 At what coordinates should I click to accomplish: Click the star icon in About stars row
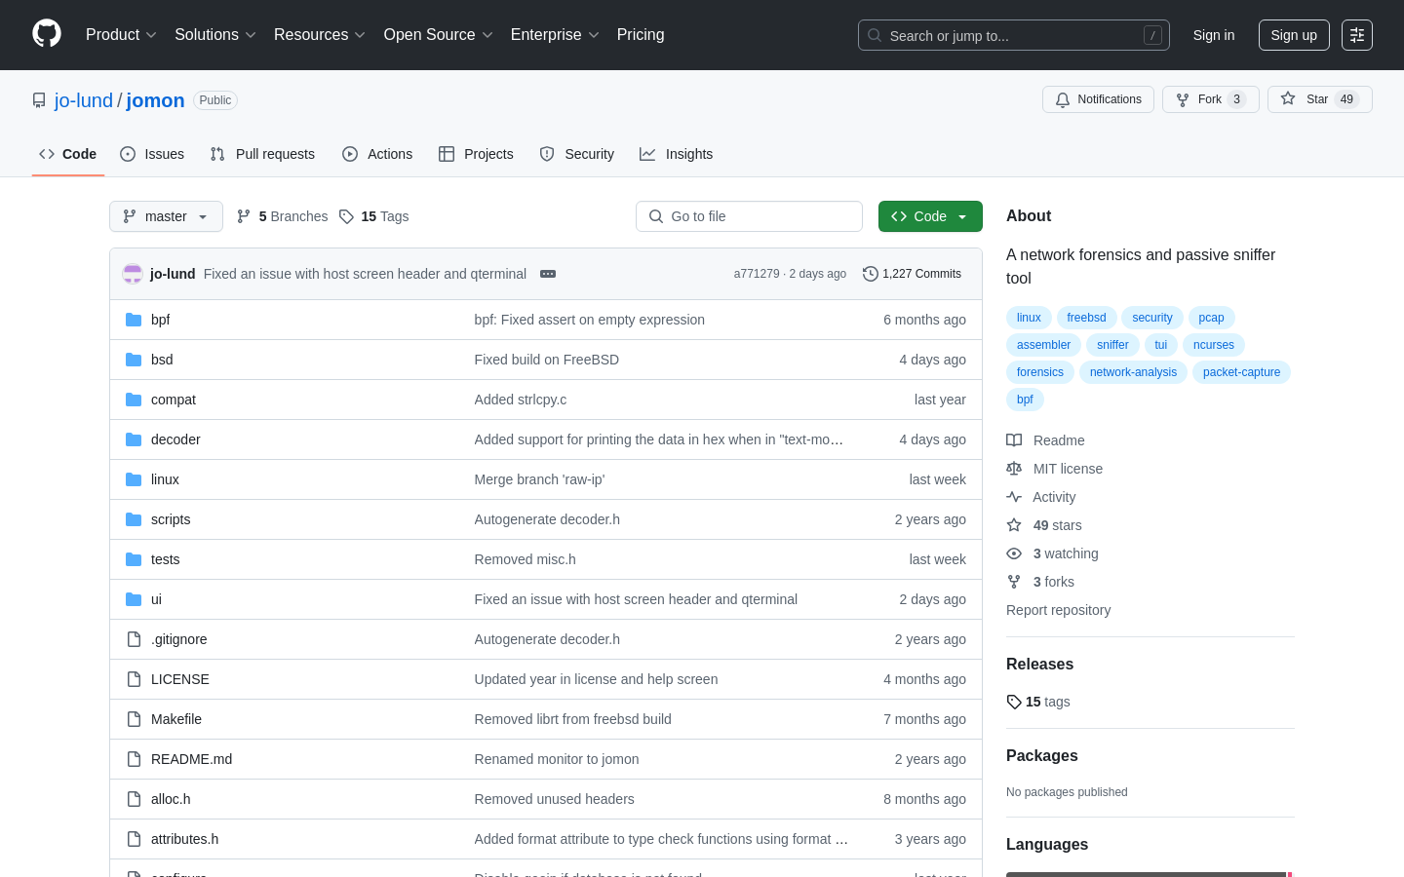point(1014,525)
